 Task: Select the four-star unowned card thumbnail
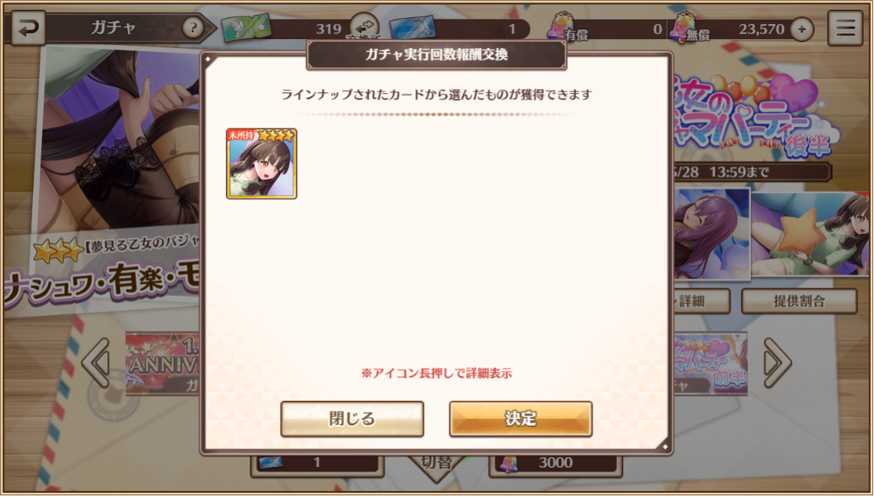point(261,164)
